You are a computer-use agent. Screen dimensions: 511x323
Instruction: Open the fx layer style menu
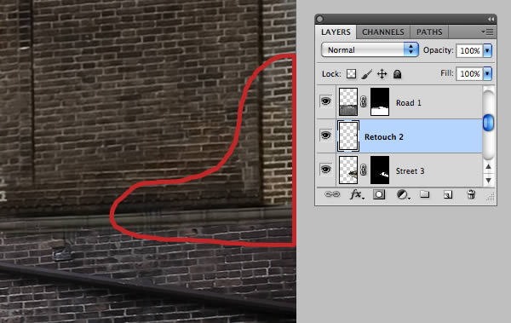357,195
